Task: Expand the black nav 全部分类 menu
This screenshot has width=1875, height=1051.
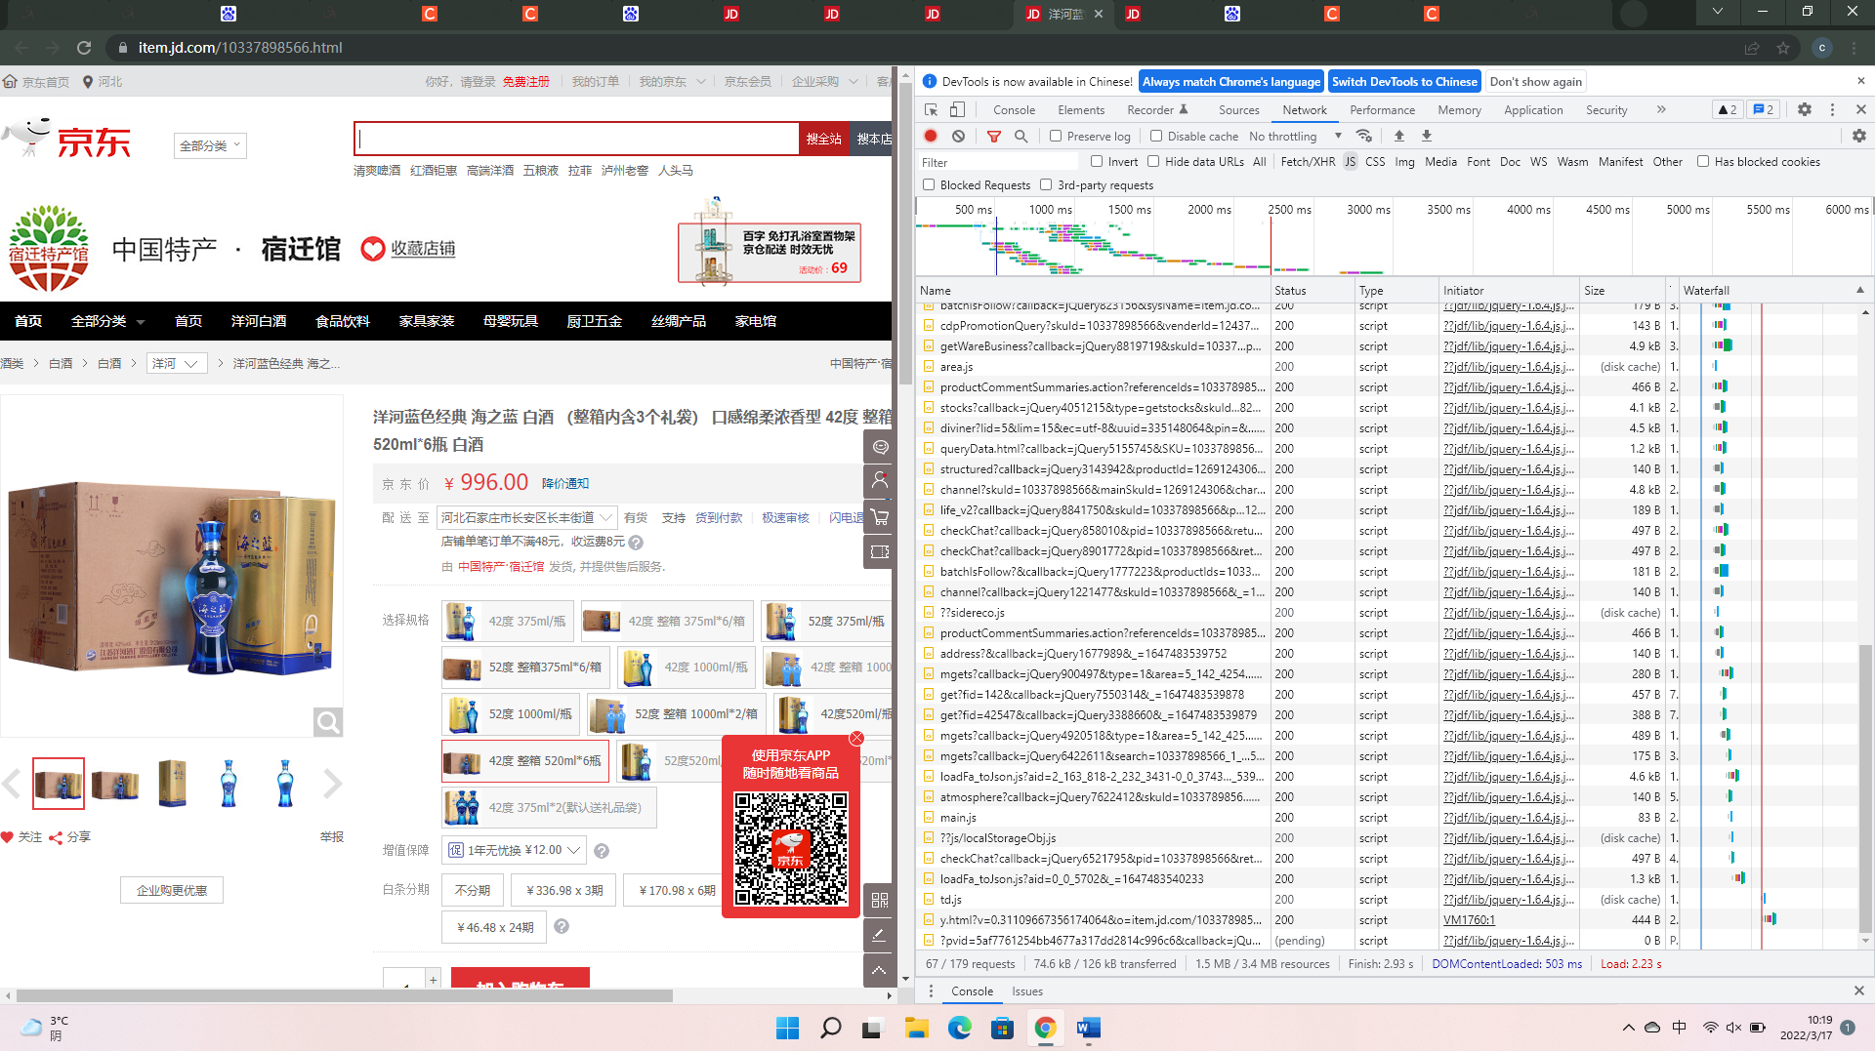Action: tap(107, 321)
